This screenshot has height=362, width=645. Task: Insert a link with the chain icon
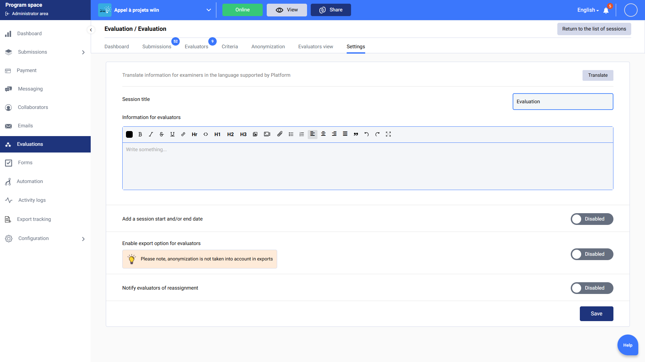183,134
